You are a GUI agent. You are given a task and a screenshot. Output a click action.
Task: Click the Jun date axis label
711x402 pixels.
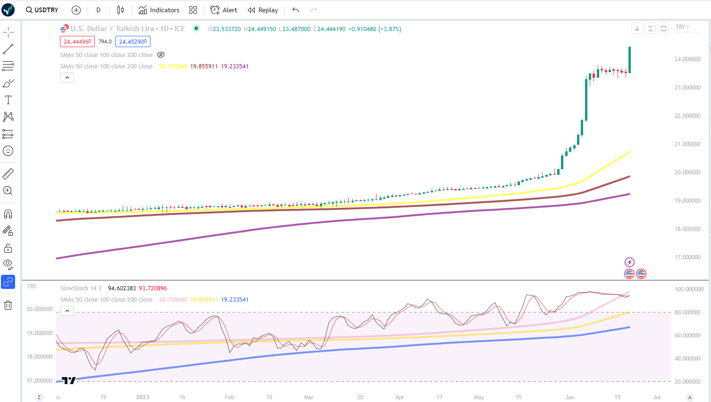pyautogui.click(x=570, y=397)
